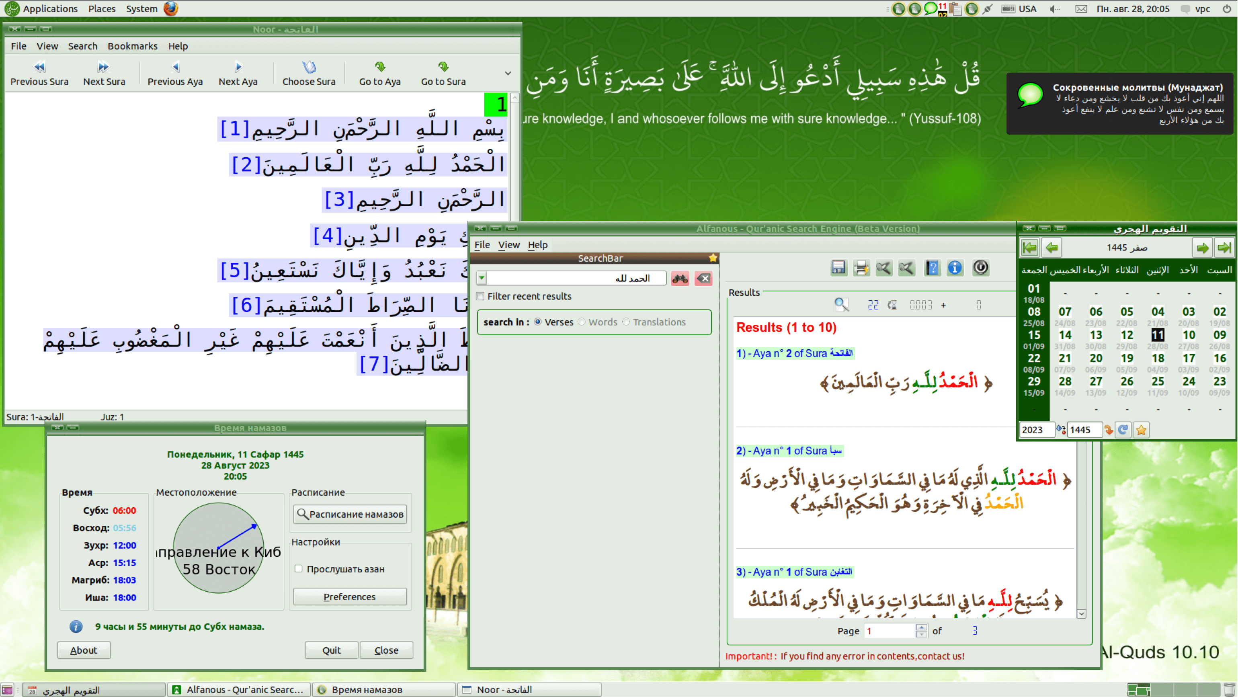Click Alfanous save floppy icon
The image size is (1238, 697).
[x=838, y=268]
